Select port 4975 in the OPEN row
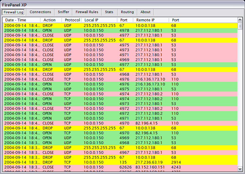Viewport: 245px width, 174px height. coord(124,89)
